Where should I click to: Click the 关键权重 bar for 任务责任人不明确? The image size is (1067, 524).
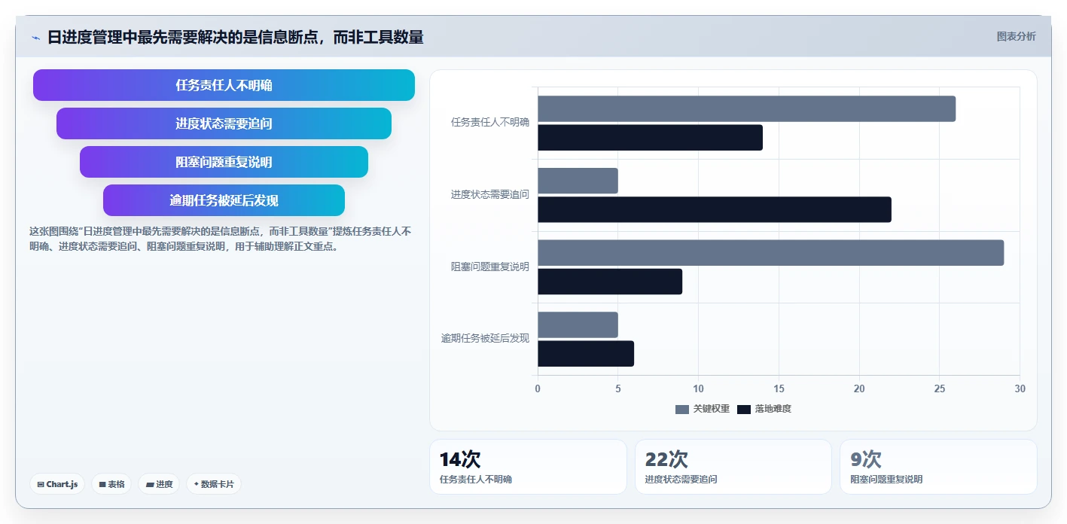pyautogui.click(x=746, y=108)
